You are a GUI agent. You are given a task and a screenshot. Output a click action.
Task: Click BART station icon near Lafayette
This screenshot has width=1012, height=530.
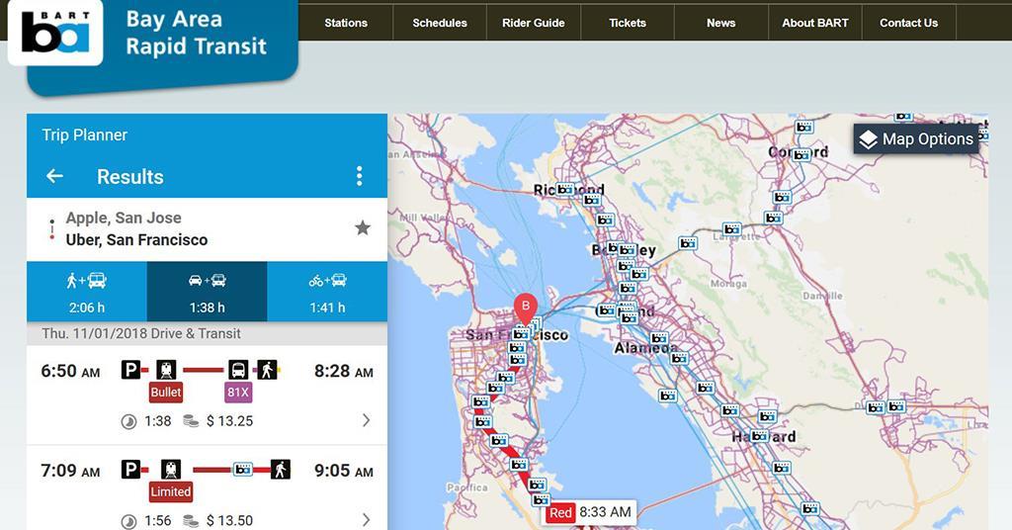[732, 228]
